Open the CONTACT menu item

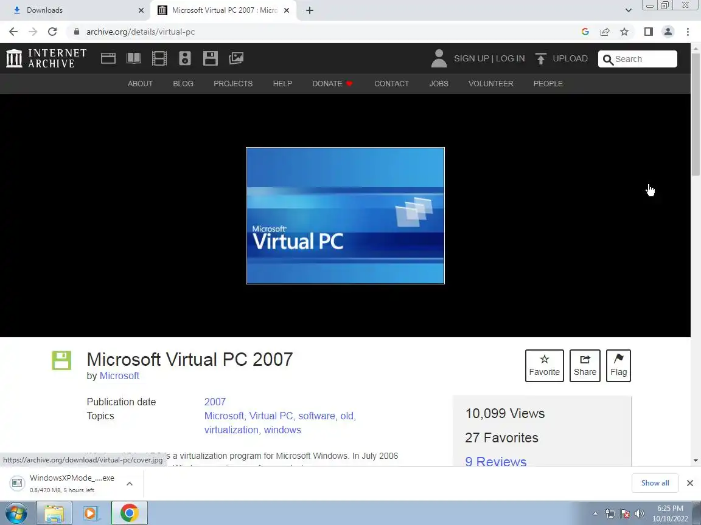(x=392, y=83)
